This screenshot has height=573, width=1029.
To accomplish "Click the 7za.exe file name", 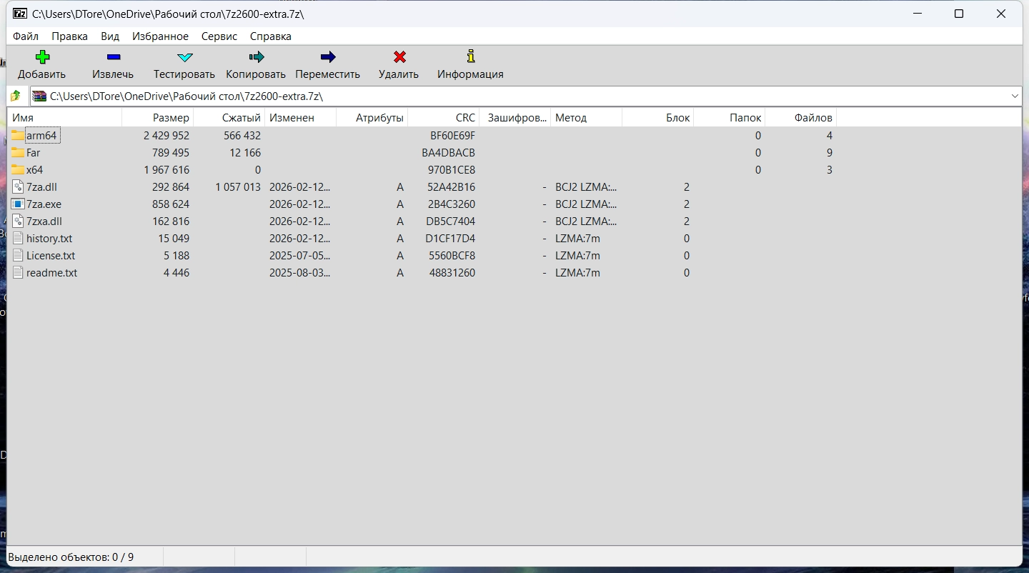I will [x=44, y=204].
